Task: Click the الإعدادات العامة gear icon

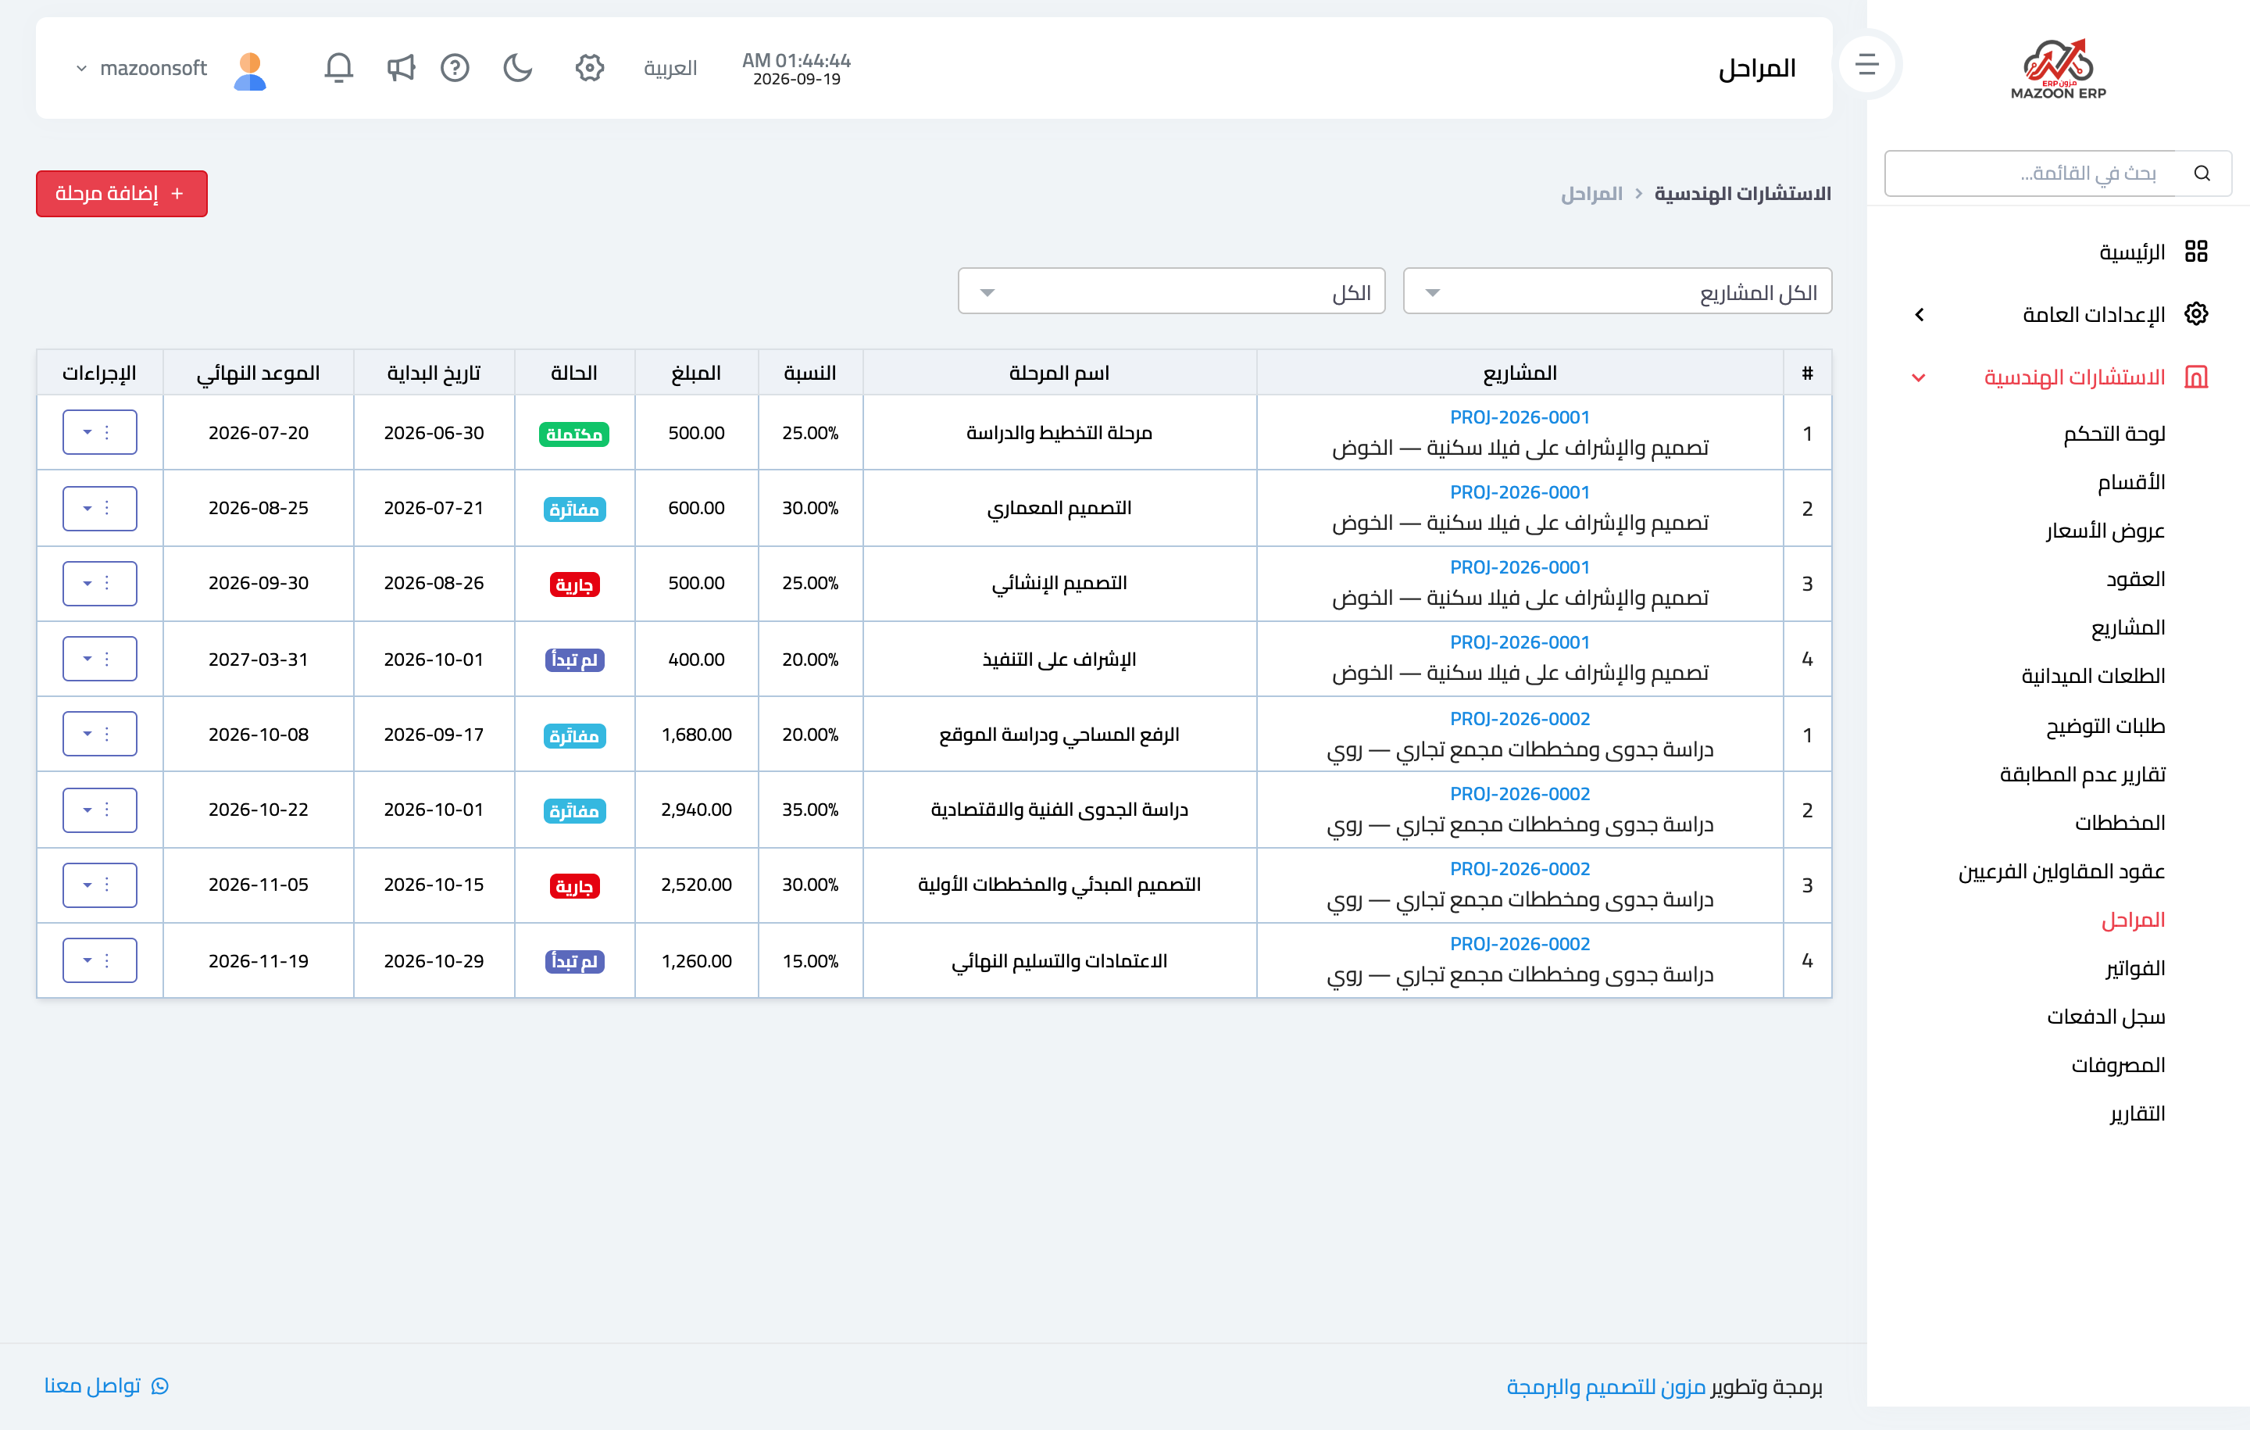Action: (2196, 314)
